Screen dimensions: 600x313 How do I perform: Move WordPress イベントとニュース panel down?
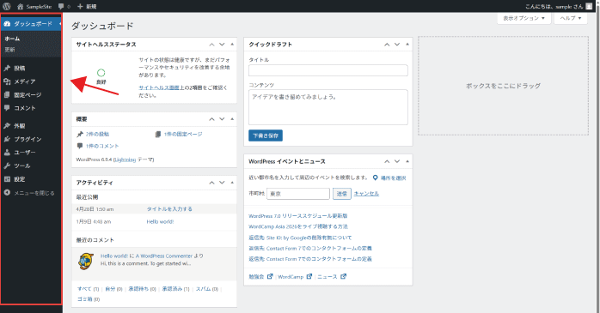[x=397, y=161]
